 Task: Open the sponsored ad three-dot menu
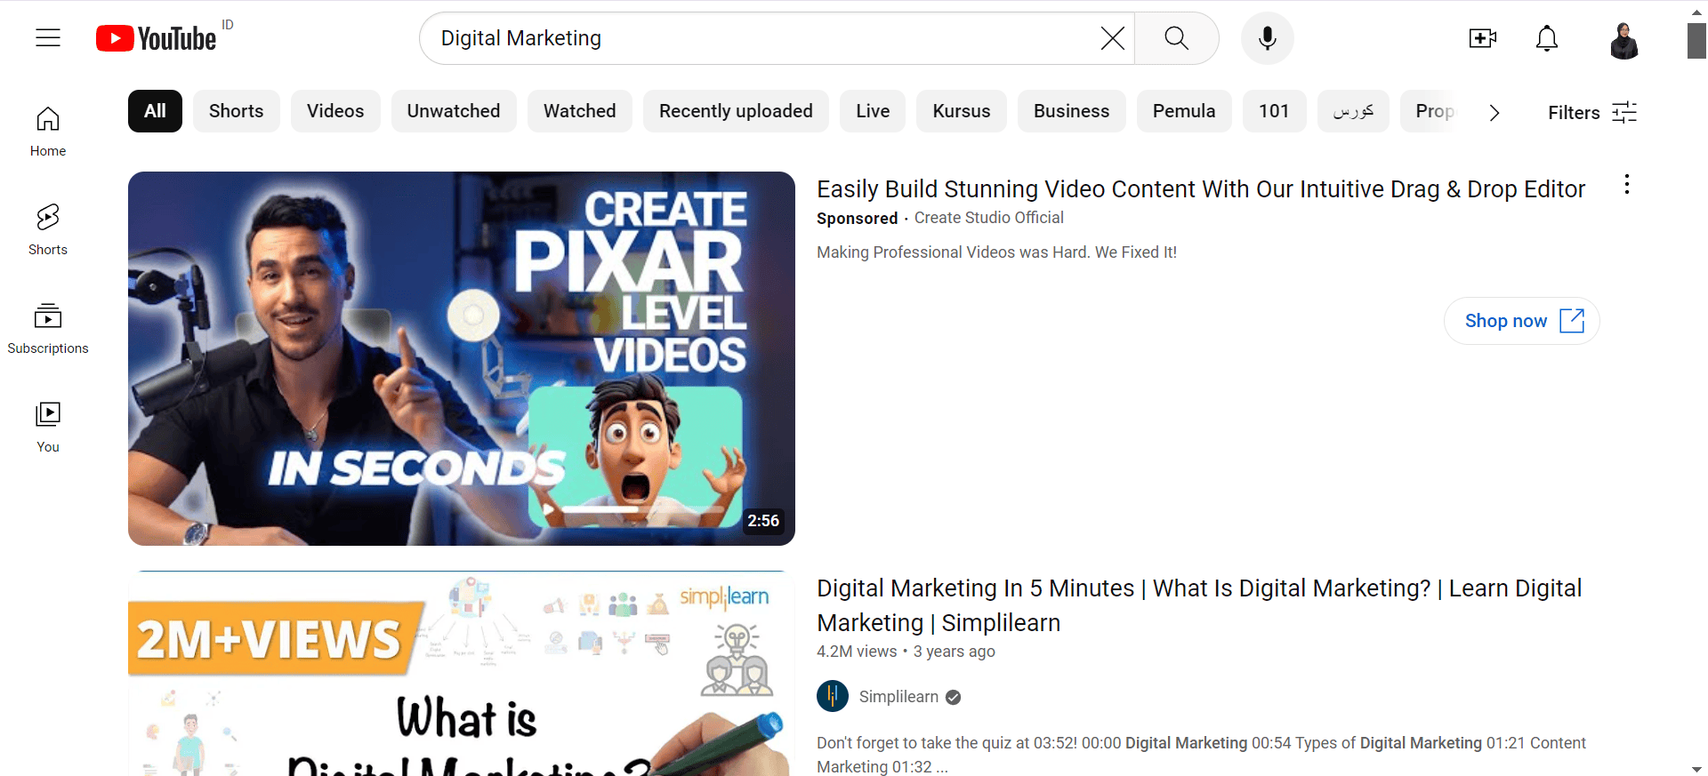pyautogui.click(x=1627, y=185)
